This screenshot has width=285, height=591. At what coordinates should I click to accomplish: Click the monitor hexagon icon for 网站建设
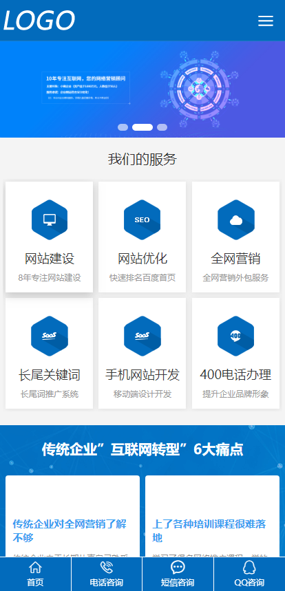point(50,219)
